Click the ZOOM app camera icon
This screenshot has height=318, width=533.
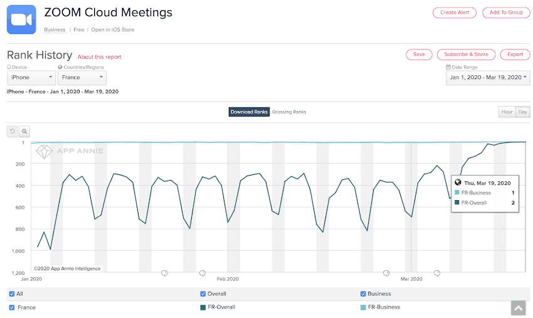21,19
